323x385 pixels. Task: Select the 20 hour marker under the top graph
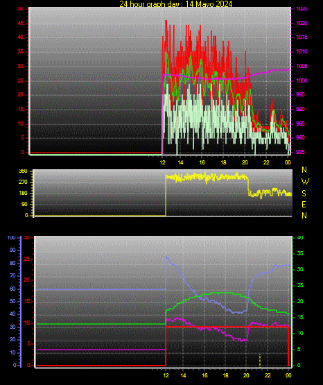(x=245, y=162)
